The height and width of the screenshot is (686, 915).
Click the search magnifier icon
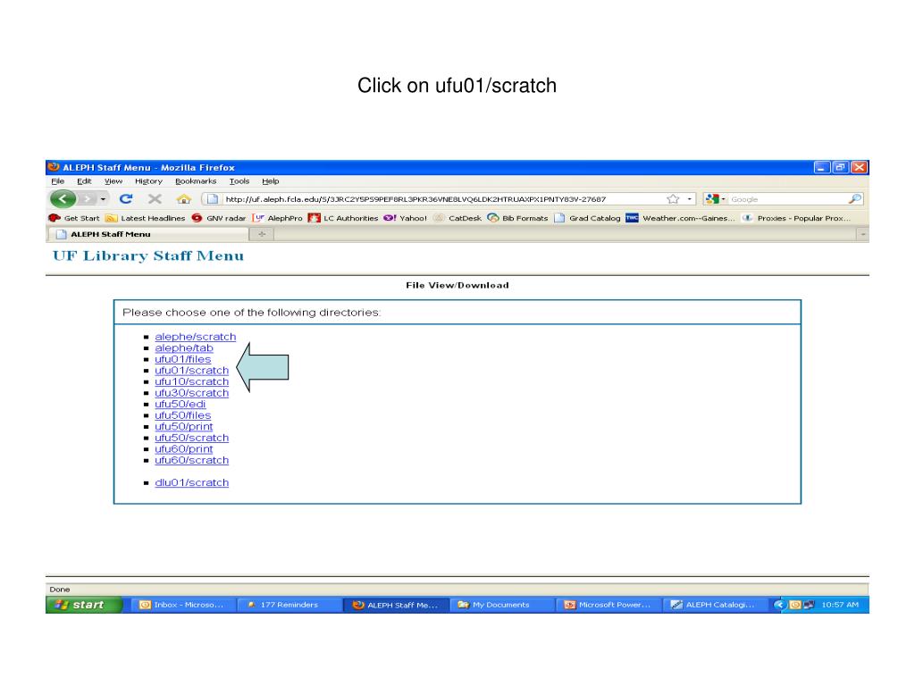[854, 199]
